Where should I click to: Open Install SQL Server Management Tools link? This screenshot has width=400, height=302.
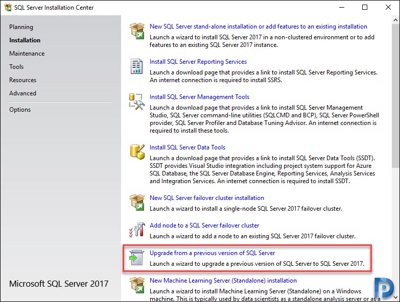[x=200, y=97]
